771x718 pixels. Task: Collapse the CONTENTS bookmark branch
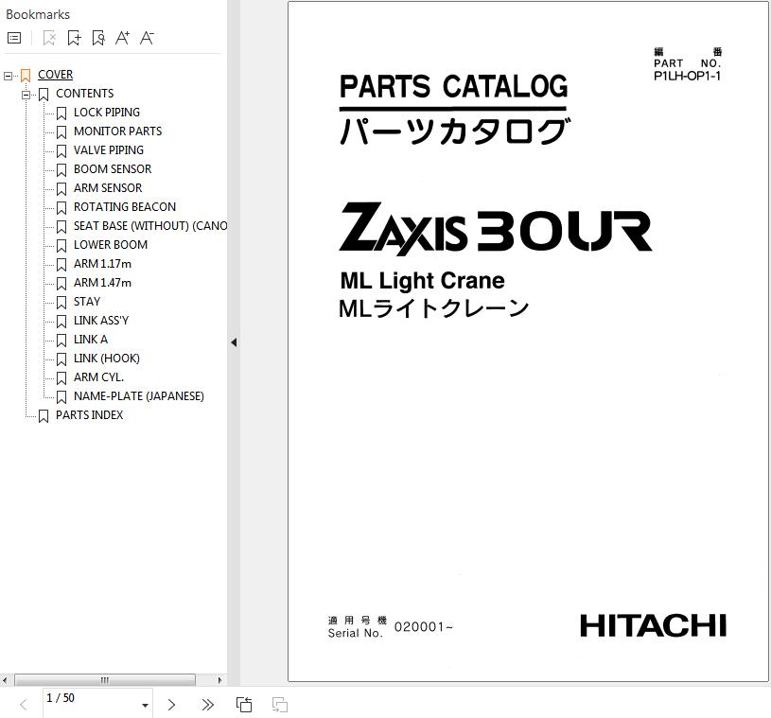coord(26,95)
